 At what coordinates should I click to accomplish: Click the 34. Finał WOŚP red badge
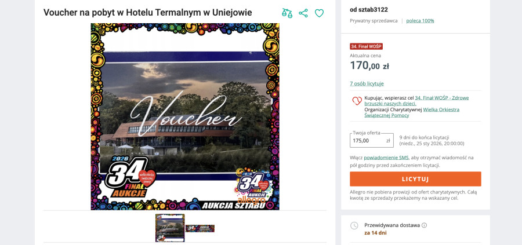(366, 46)
